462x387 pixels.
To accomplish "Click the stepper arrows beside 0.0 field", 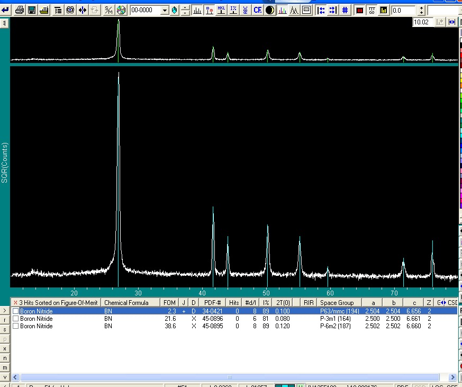I will (x=421, y=10).
